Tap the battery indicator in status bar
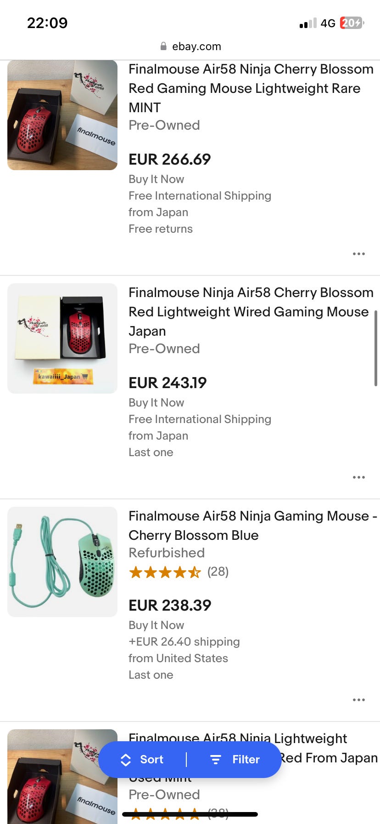The width and height of the screenshot is (380, 824). [x=352, y=23]
